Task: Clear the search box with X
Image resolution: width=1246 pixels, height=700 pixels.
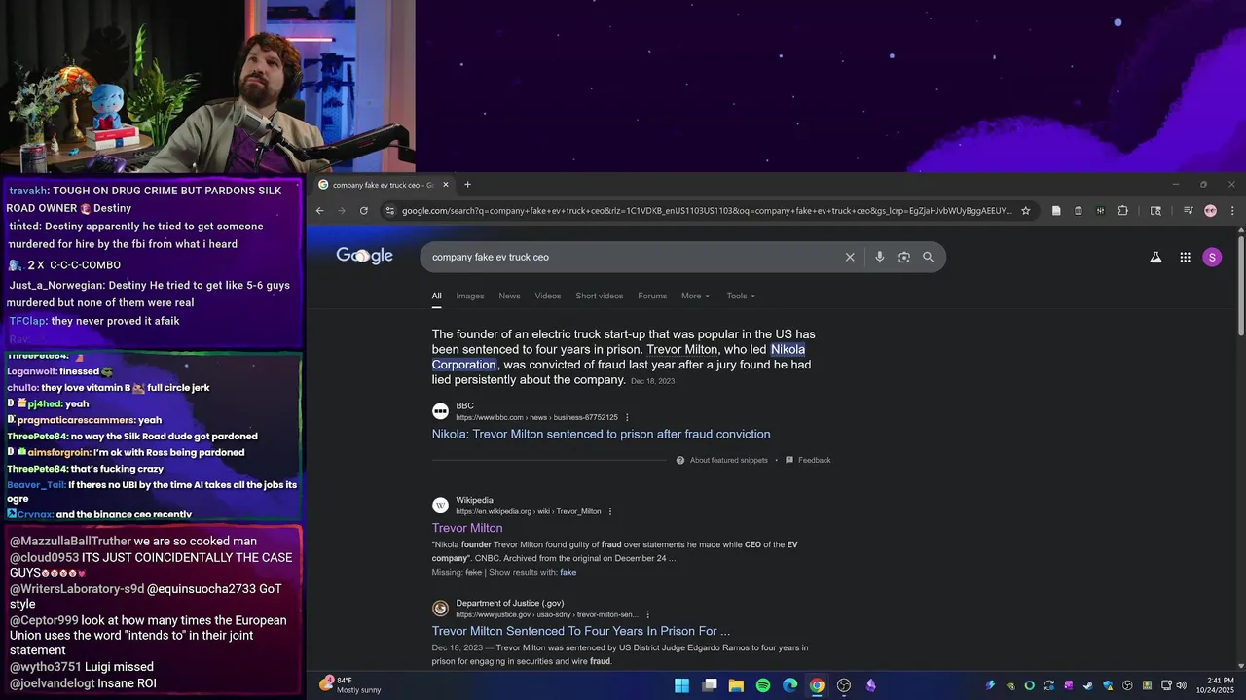Action: 850,257
